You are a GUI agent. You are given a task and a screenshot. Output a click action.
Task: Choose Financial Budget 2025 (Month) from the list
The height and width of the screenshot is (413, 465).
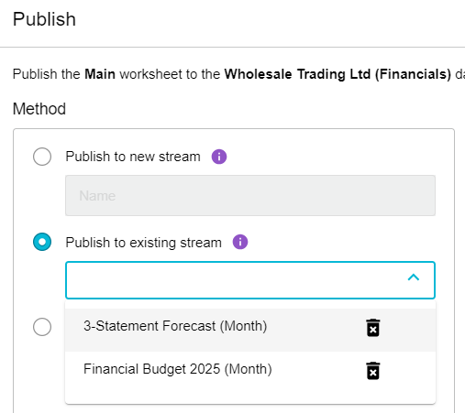point(178,369)
